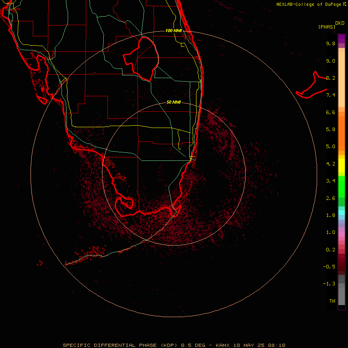Click the 4.2 scale value
The width and height of the screenshot is (348, 348).
coord(331,164)
